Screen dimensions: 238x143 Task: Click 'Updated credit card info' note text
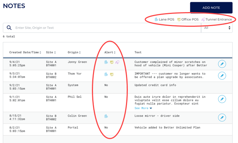click(155, 85)
